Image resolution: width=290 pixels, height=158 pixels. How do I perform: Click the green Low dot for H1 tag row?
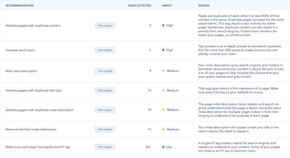pos(163,147)
